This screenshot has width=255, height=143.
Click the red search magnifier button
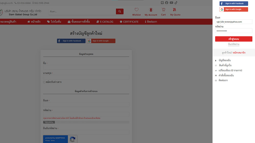[x=120, y=11]
